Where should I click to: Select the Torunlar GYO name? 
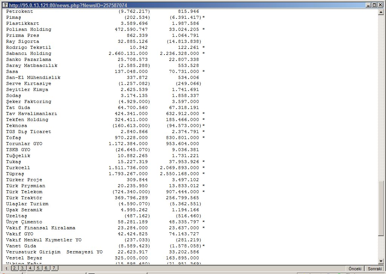coord(24,144)
